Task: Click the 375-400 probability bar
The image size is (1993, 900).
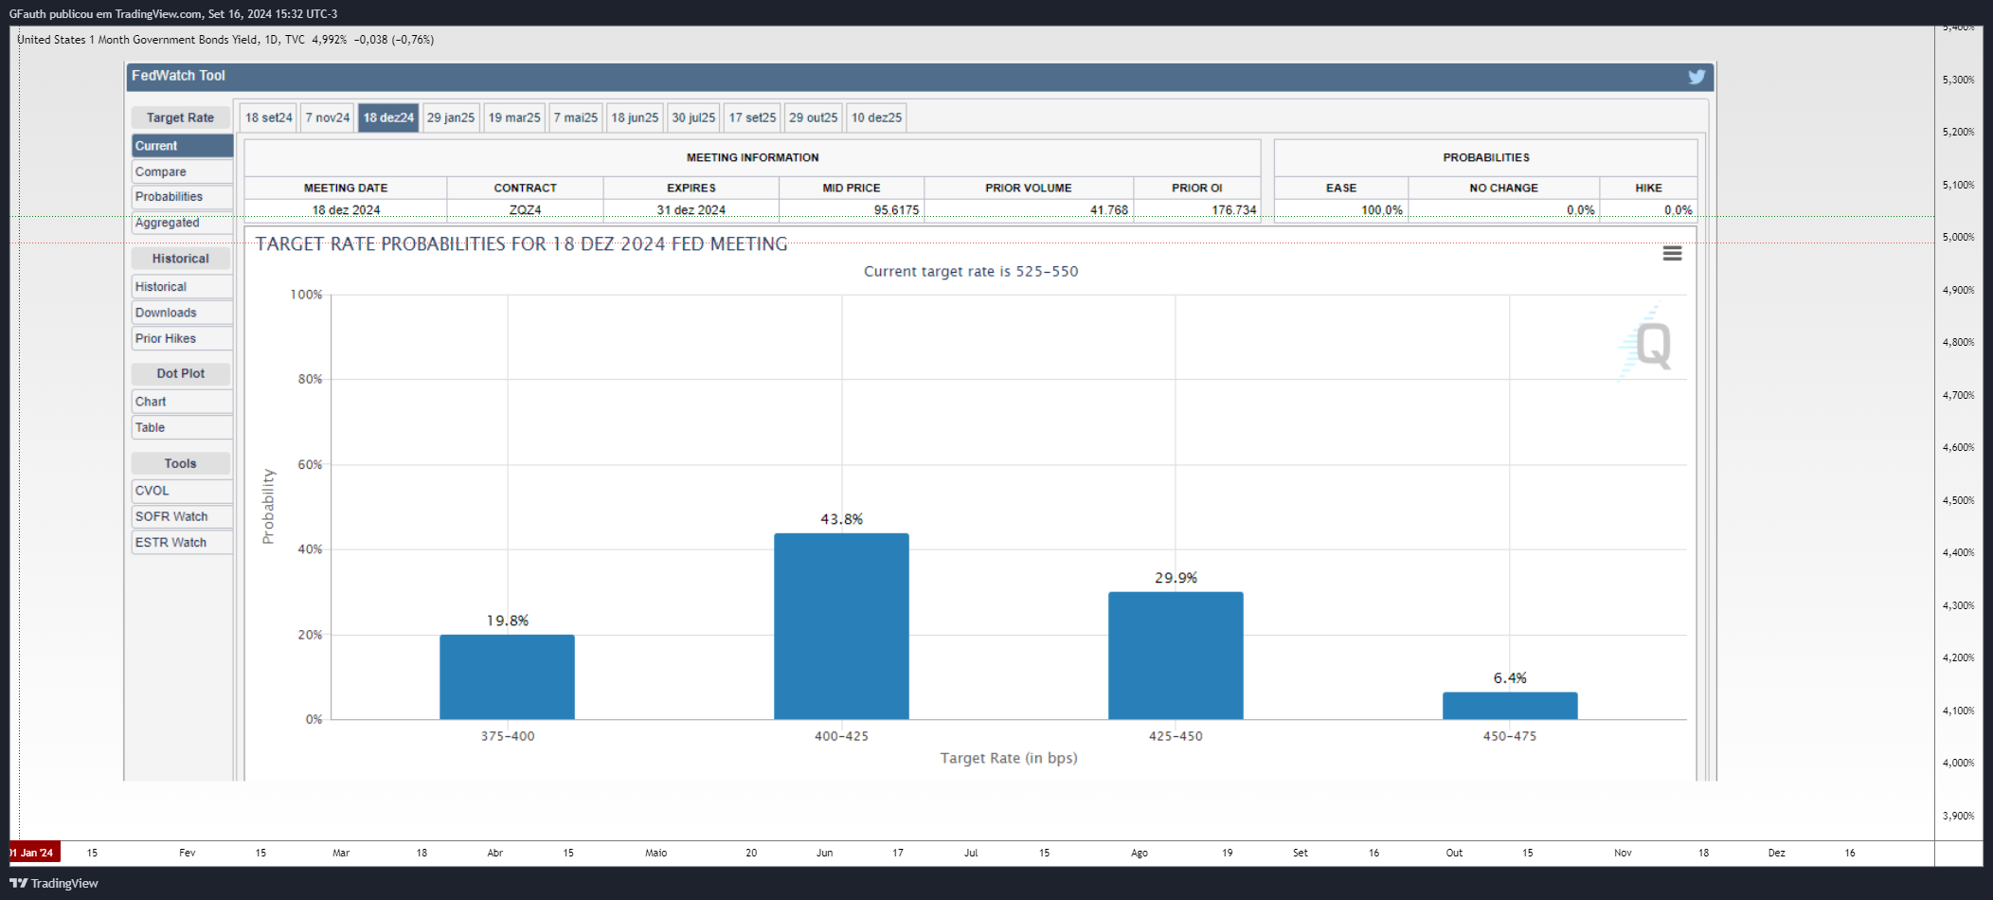Action: (507, 676)
